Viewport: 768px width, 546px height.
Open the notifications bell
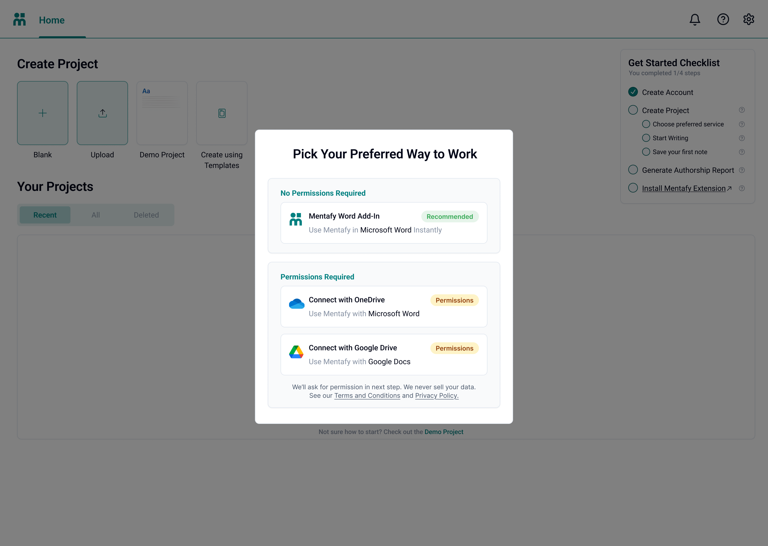(695, 19)
